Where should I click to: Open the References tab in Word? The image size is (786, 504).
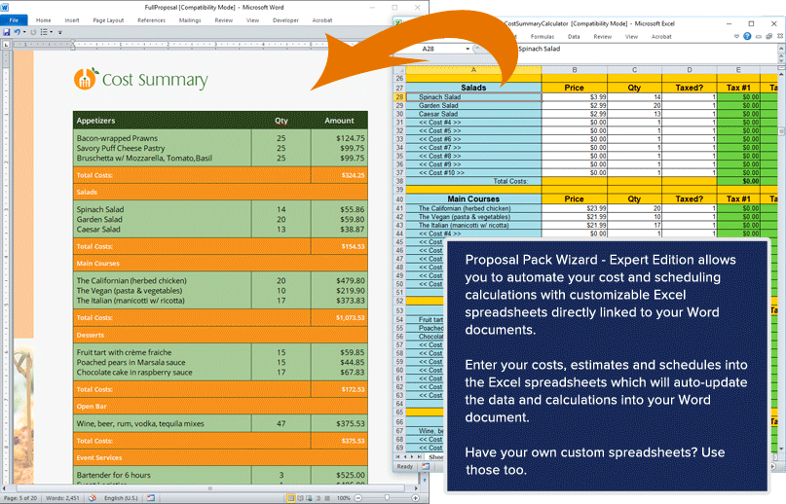[x=151, y=20]
